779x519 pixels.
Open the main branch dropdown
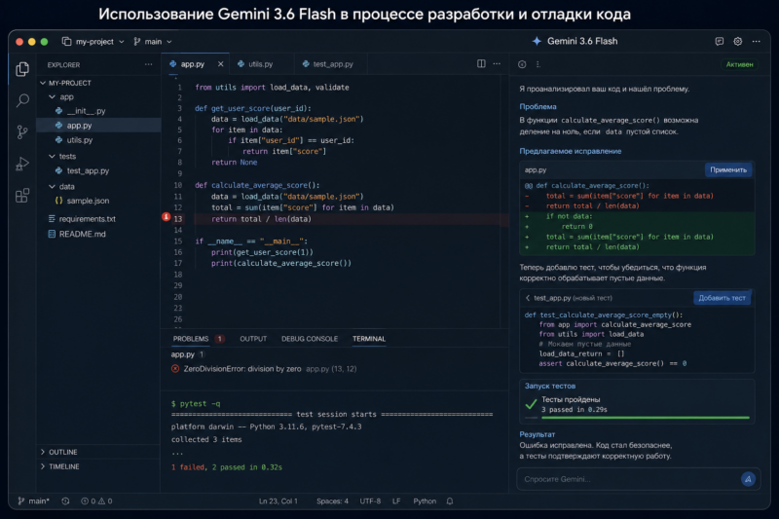pyautogui.click(x=153, y=42)
